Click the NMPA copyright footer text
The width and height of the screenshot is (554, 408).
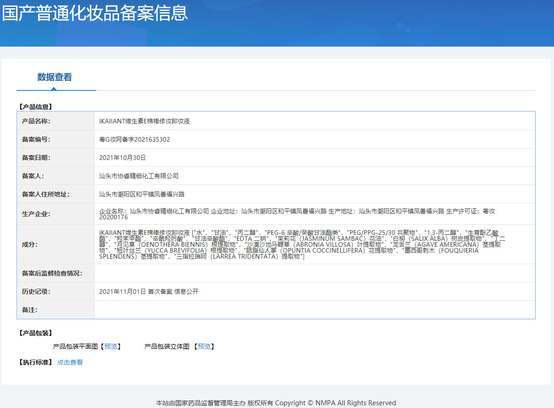276,403
